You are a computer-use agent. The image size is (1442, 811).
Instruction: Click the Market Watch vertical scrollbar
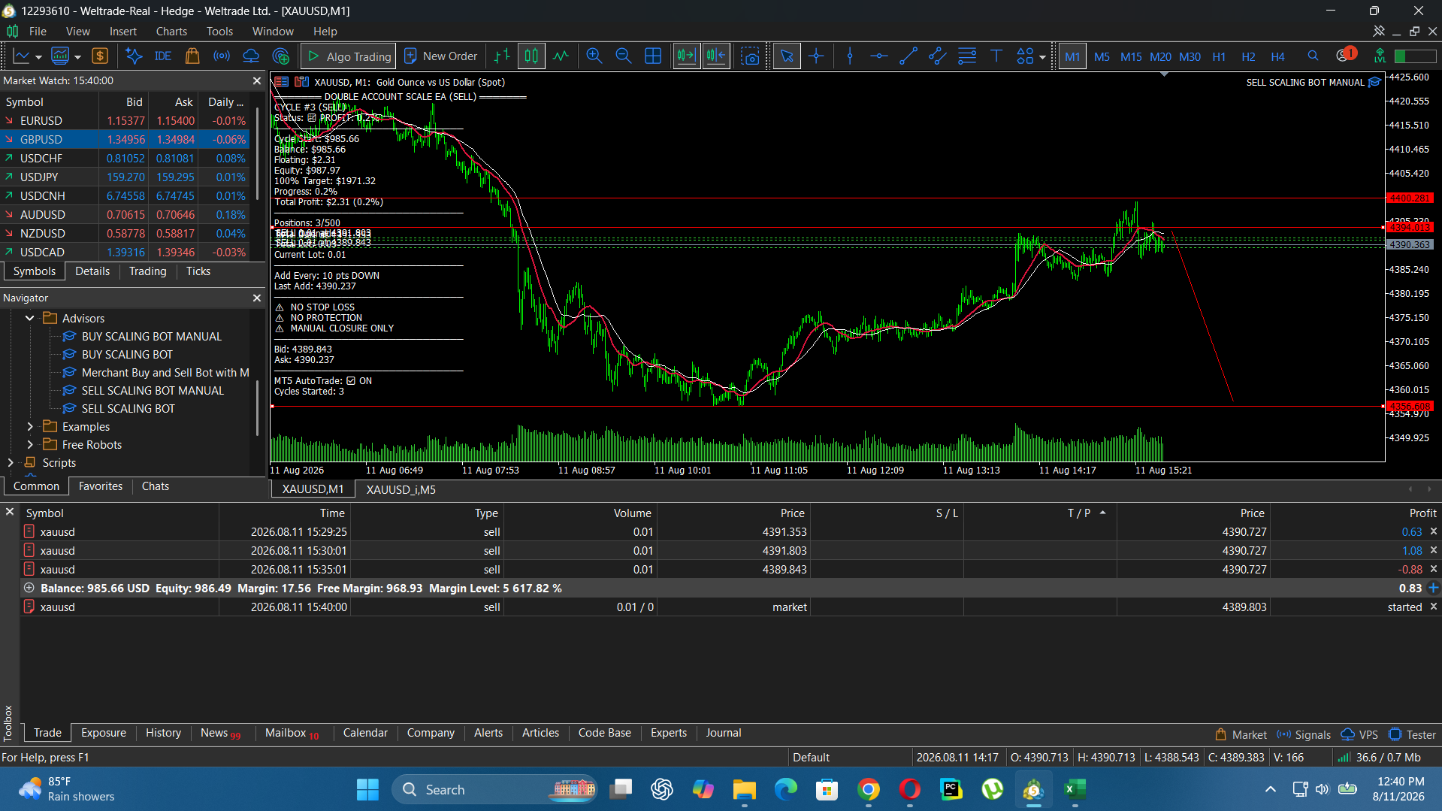click(257, 154)
